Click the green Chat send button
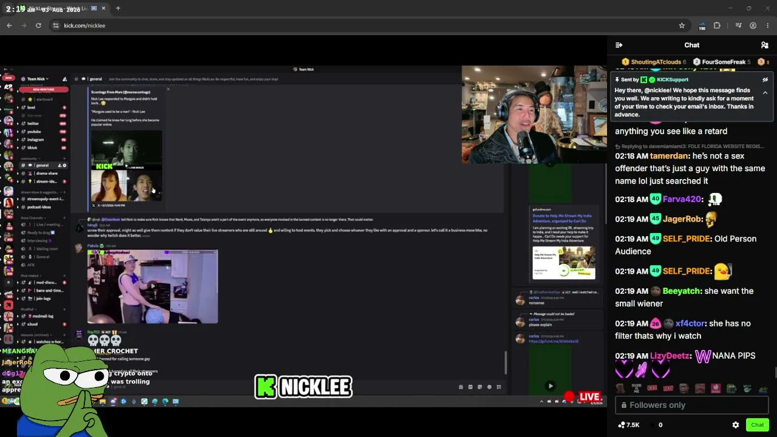The width and height of the screenshot is (777, 437). [757, 425]
